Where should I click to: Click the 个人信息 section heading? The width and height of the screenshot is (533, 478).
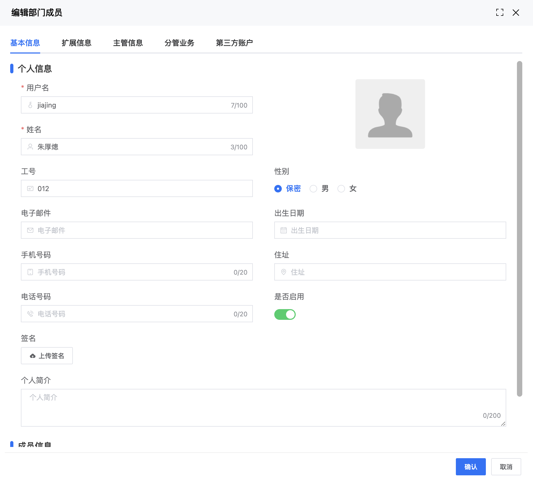click(x=35, y=69)
